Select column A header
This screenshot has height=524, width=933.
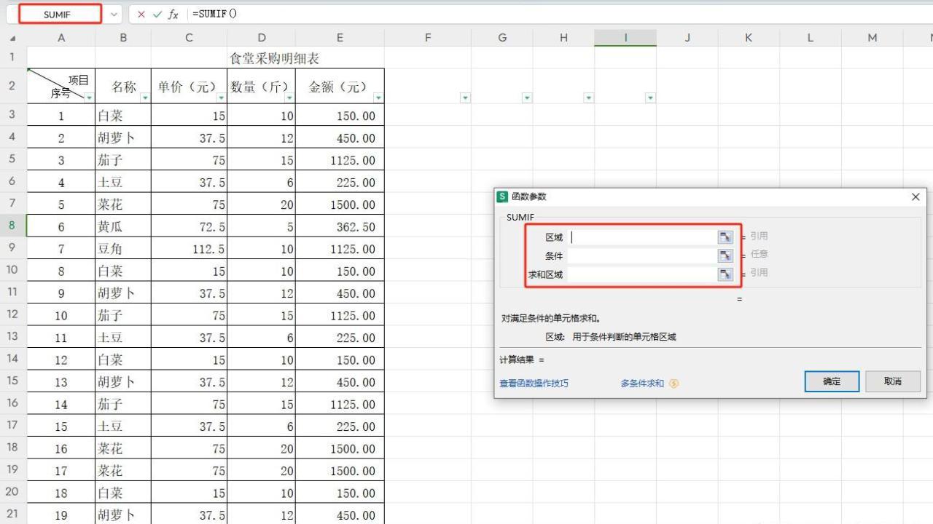tap(61, 39)
